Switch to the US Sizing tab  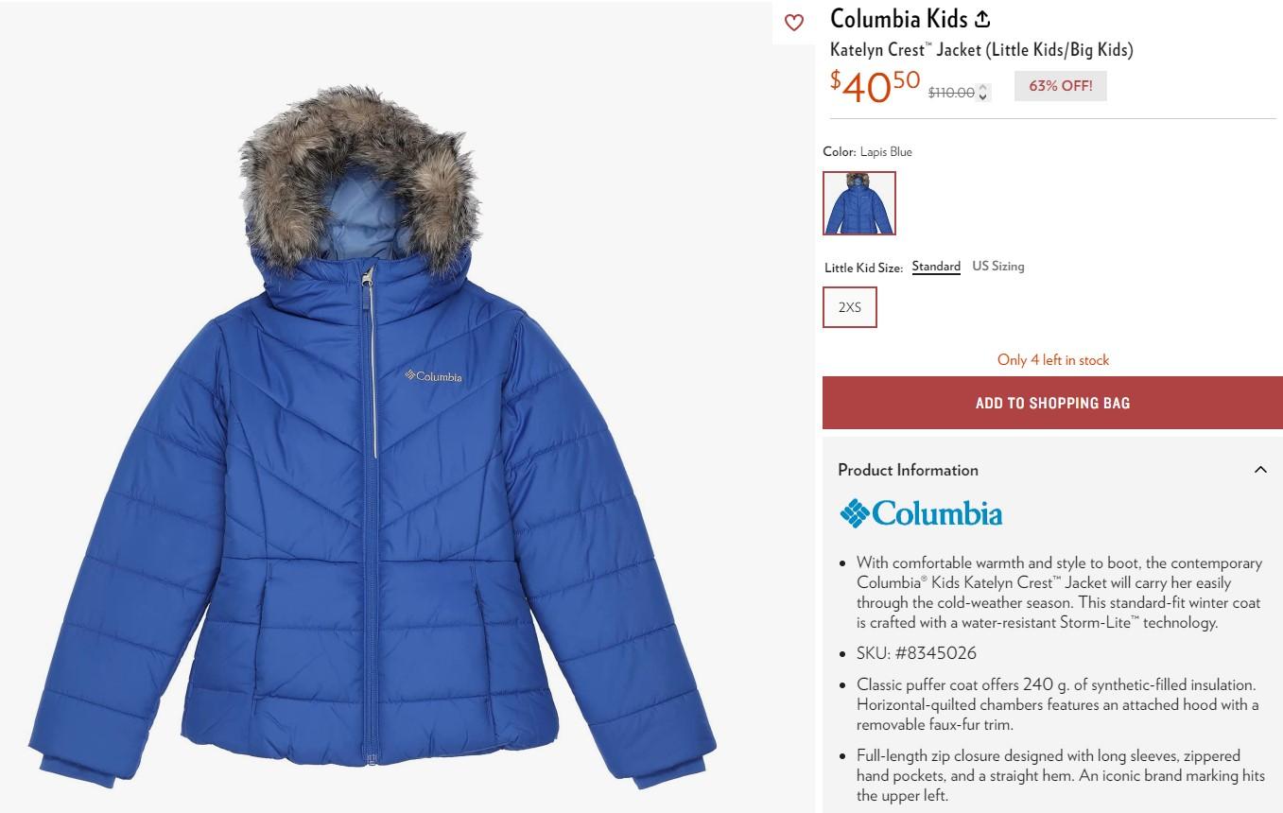click(x=997, y=267)
